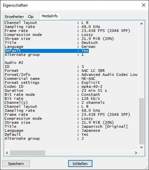Click the horizontal scrollbar left arrow

[7, 153]
